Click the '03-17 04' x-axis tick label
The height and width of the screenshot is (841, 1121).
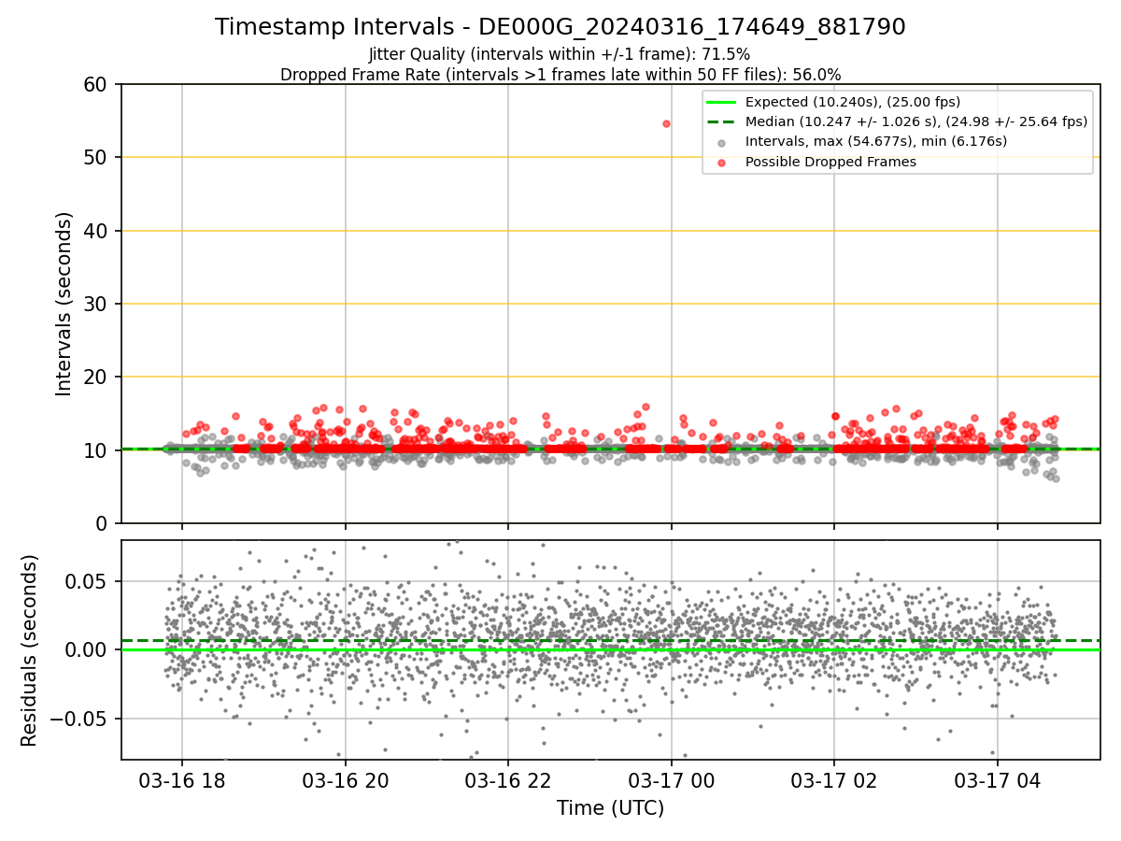[998, 780]
